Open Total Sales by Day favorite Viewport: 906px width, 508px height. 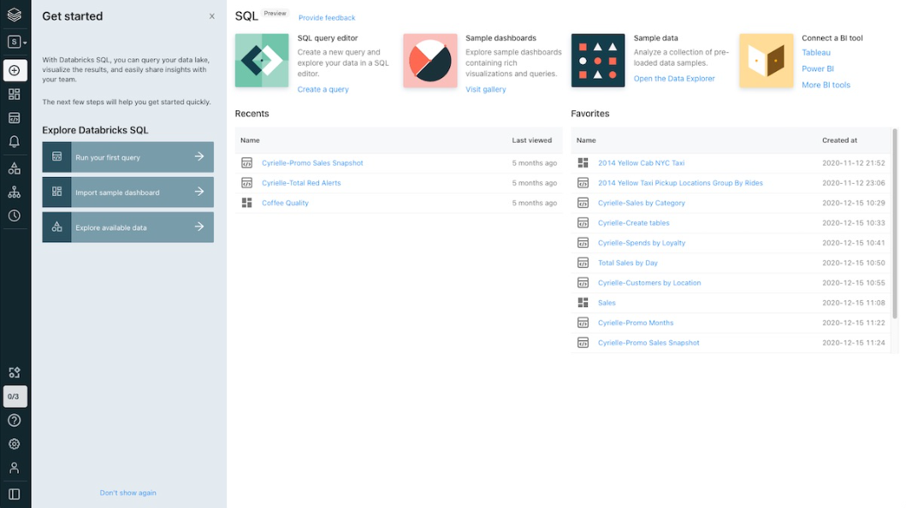coord(627,263)
